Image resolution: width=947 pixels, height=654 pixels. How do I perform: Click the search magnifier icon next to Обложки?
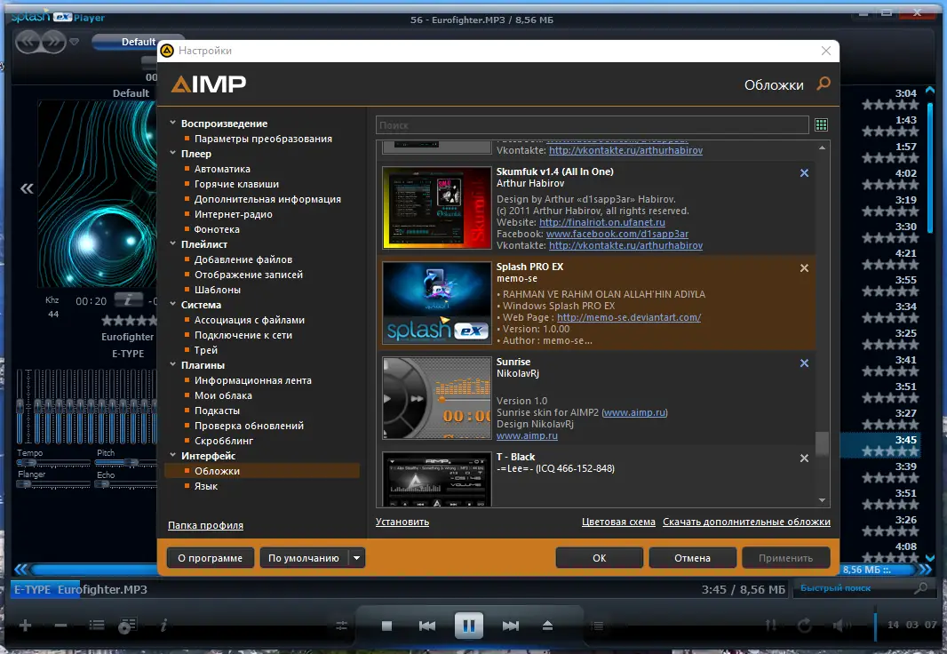click(x=824, y=84)
